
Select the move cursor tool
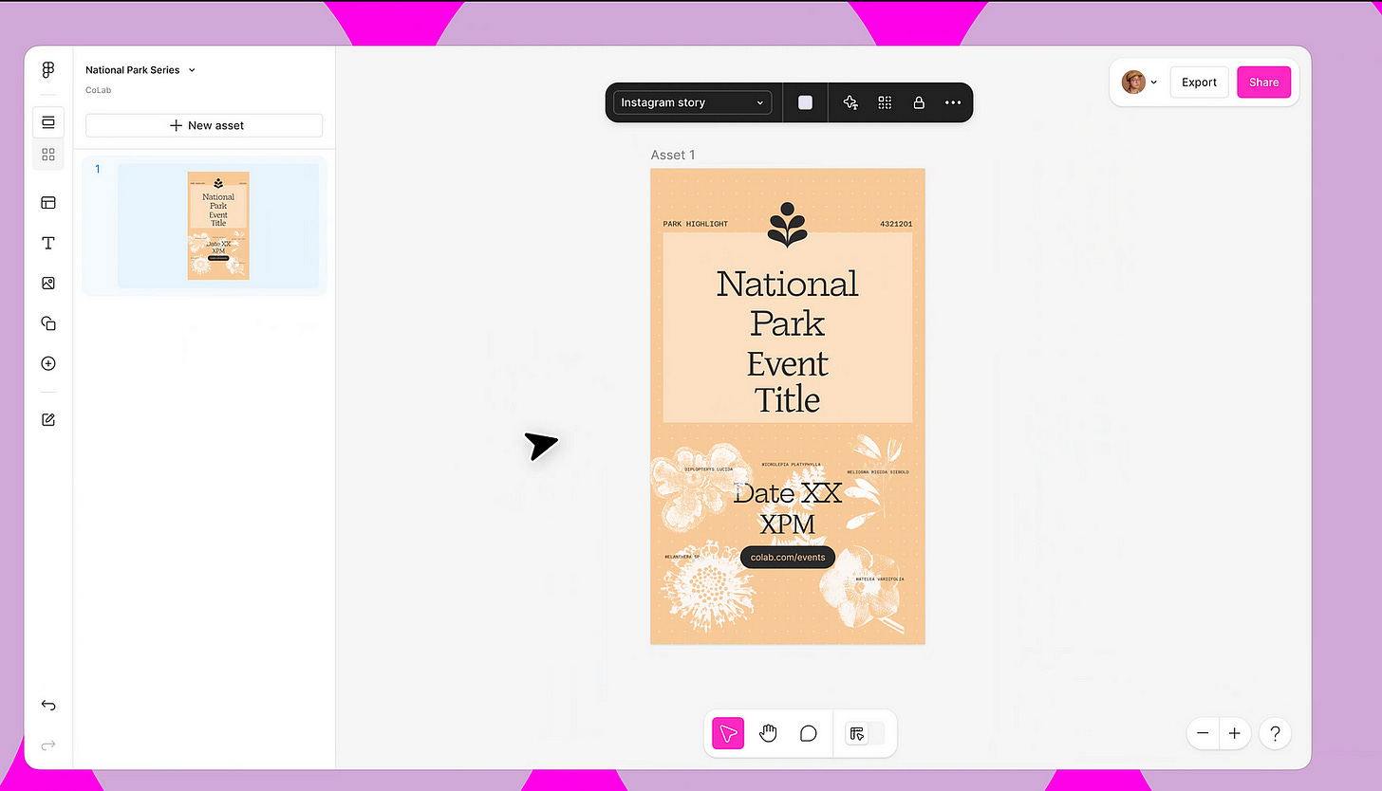[x=729, y=733]
